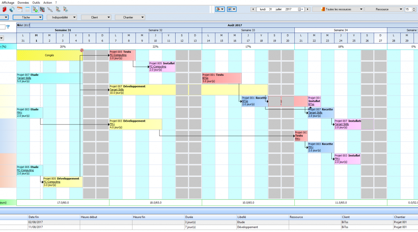
Task: Go to previous date with left arrow
Action: [x=253, y=9]
